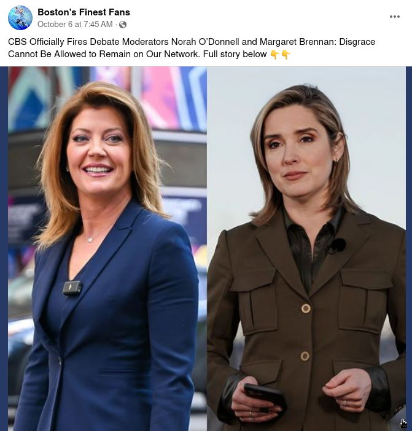
Task: Open the post options three-dot menu
Action: [394, 17]
